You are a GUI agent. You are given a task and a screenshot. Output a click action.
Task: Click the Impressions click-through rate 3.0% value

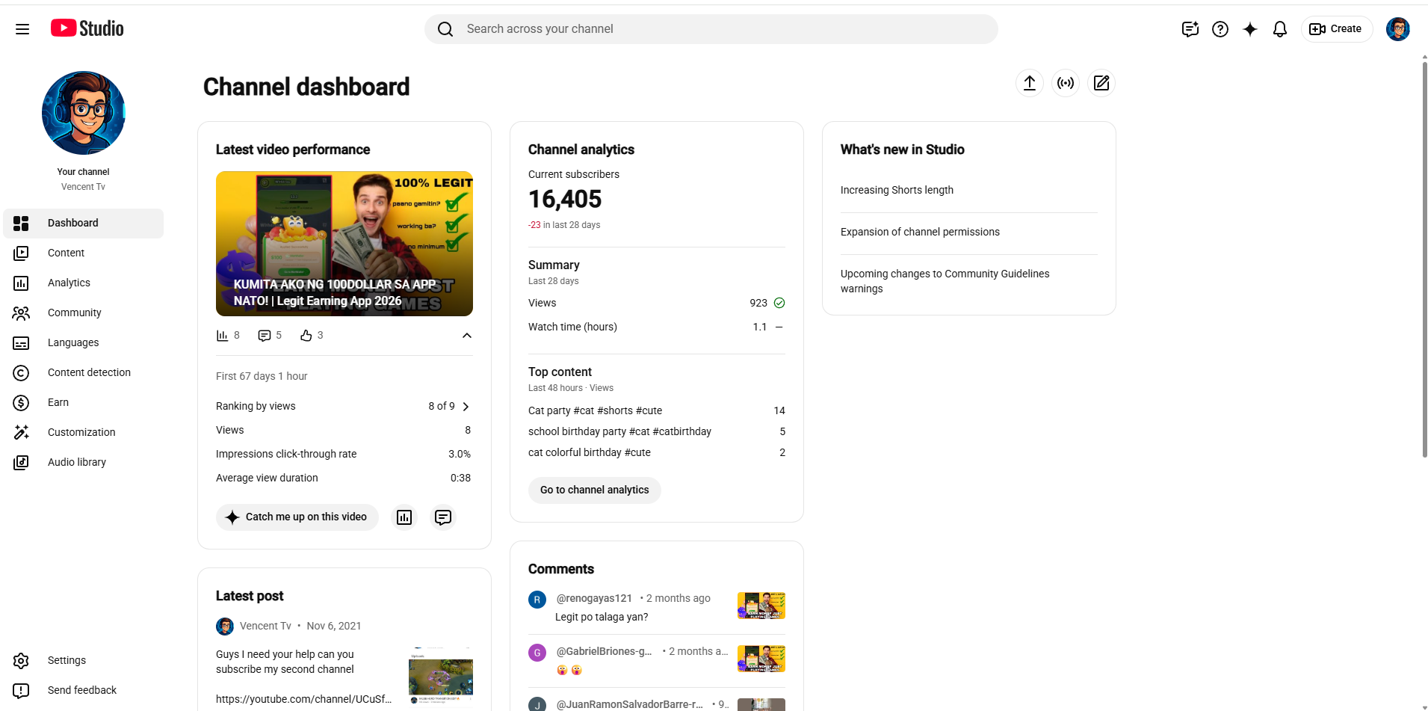coord(460,454)
